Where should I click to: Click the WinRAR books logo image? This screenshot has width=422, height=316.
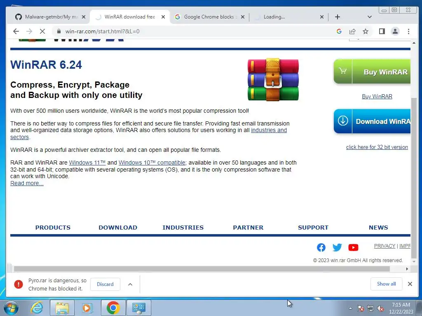273,79
